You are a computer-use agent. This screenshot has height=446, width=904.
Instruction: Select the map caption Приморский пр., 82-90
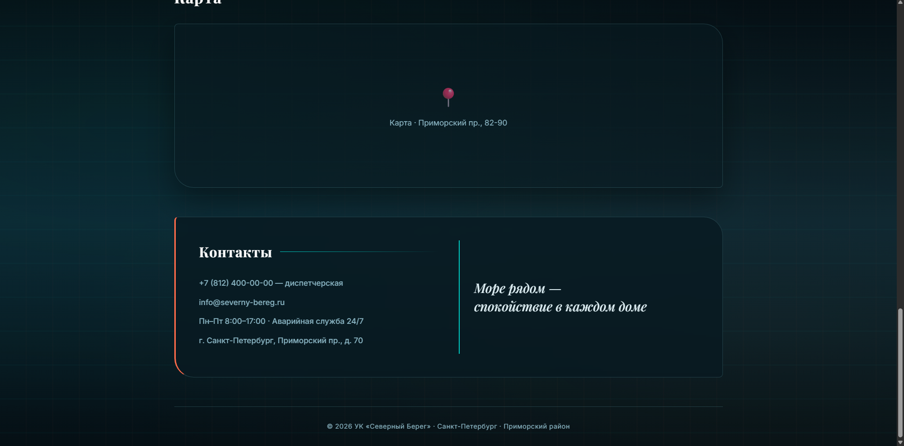(x=463, y=123)
